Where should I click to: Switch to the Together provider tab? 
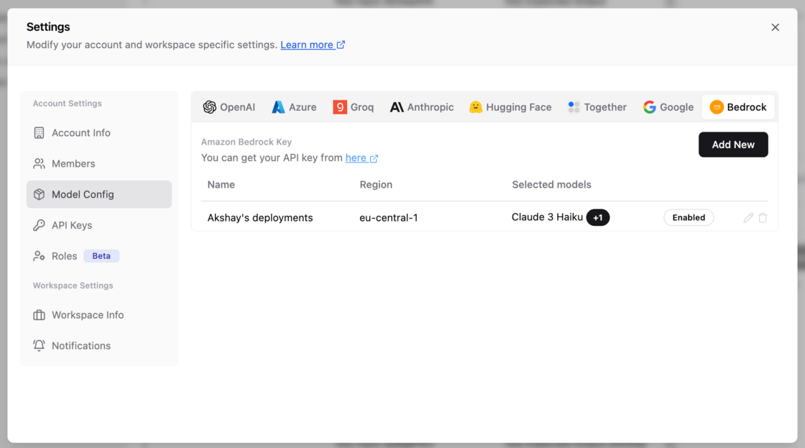pyautogui.click(x=597, y=107)
